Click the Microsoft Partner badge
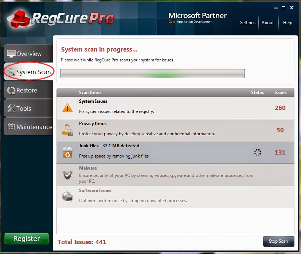The width and height of the screenshot is (301, 254). pyautogui.click(x=198, y=18)
